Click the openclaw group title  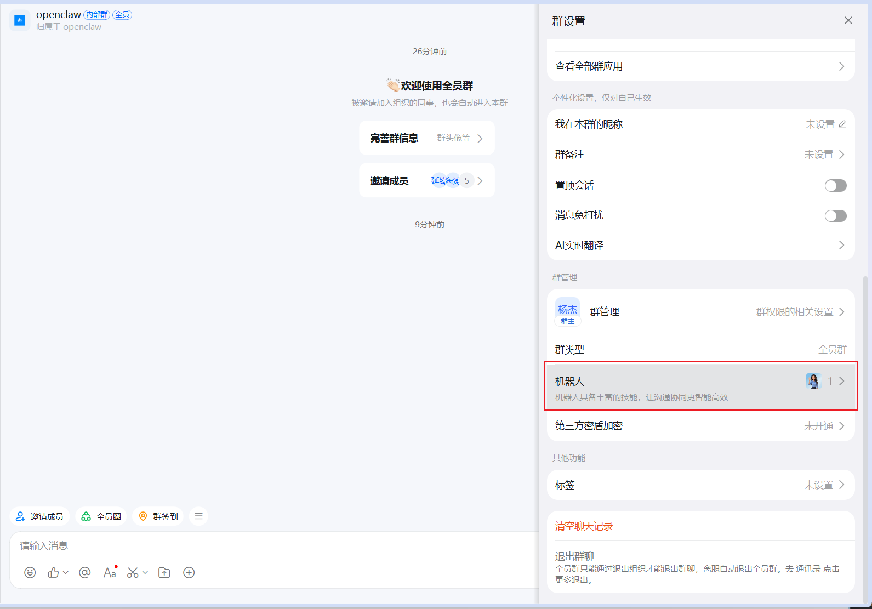point(59,15)
